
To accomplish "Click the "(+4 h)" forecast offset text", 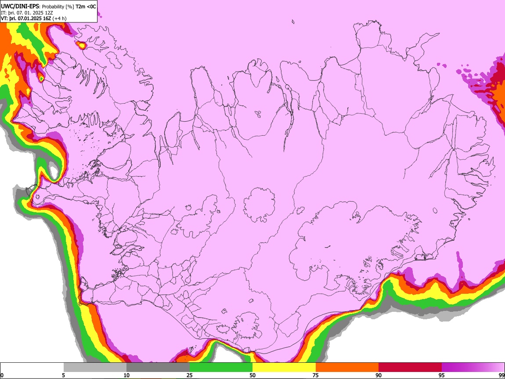I will (60, 18).
